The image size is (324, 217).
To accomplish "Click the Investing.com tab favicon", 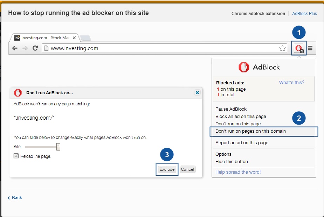I will [17, 38].
